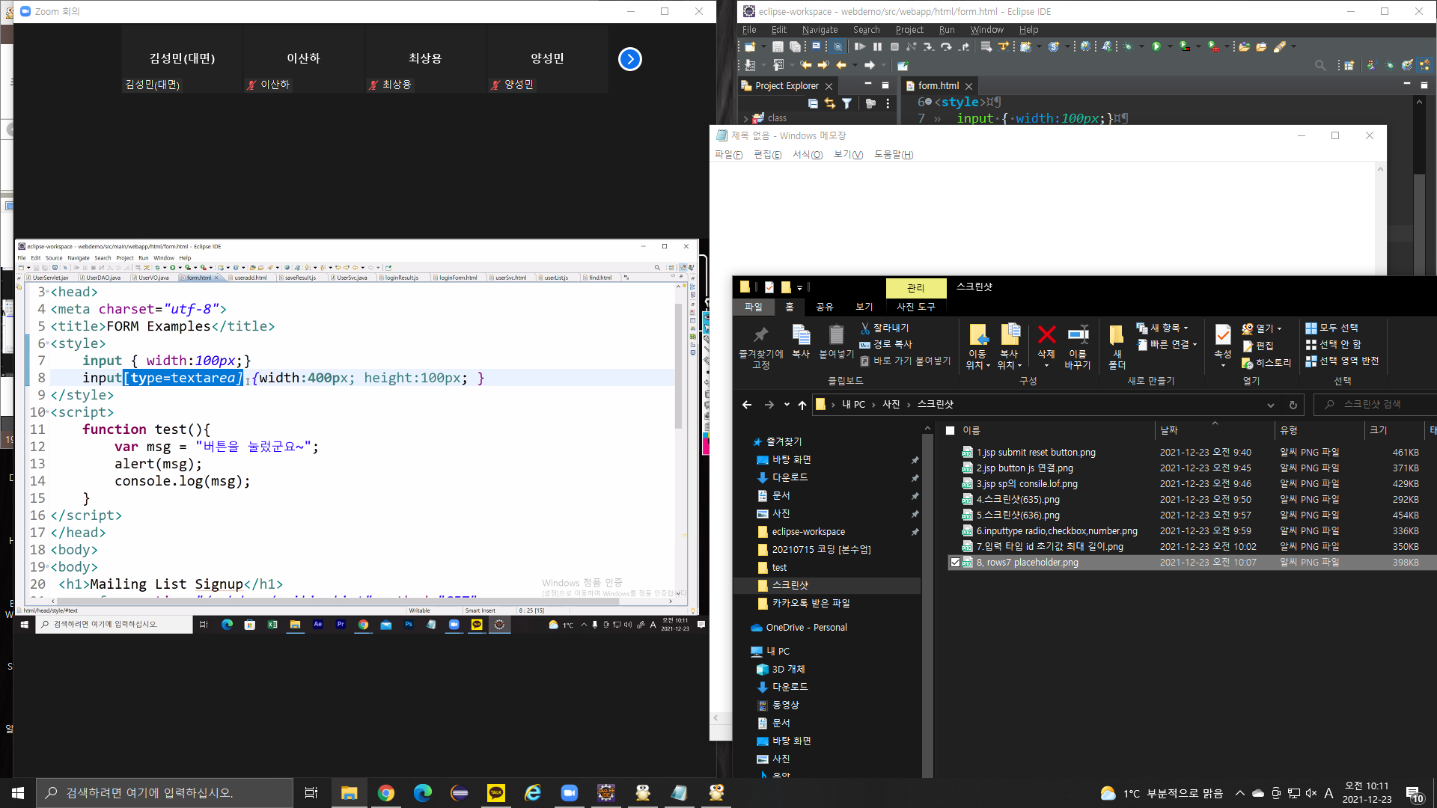Open the 서식(O) menu in Notepad
The image size is (1437, 808).
(807, 155)
